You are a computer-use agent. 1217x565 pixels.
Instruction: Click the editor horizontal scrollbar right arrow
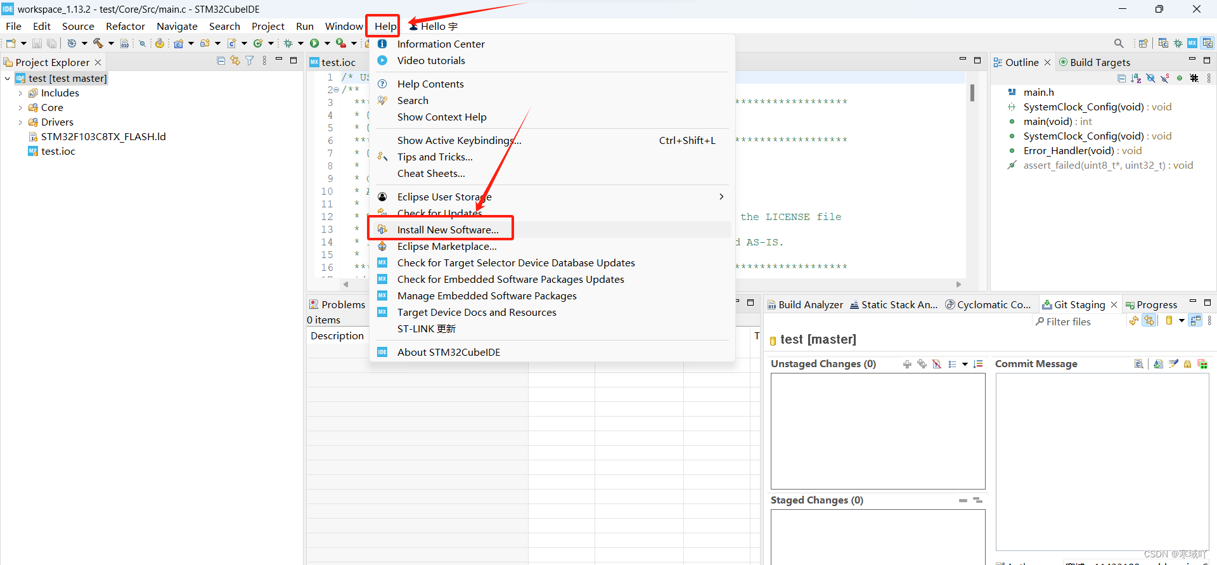[958, 284]
